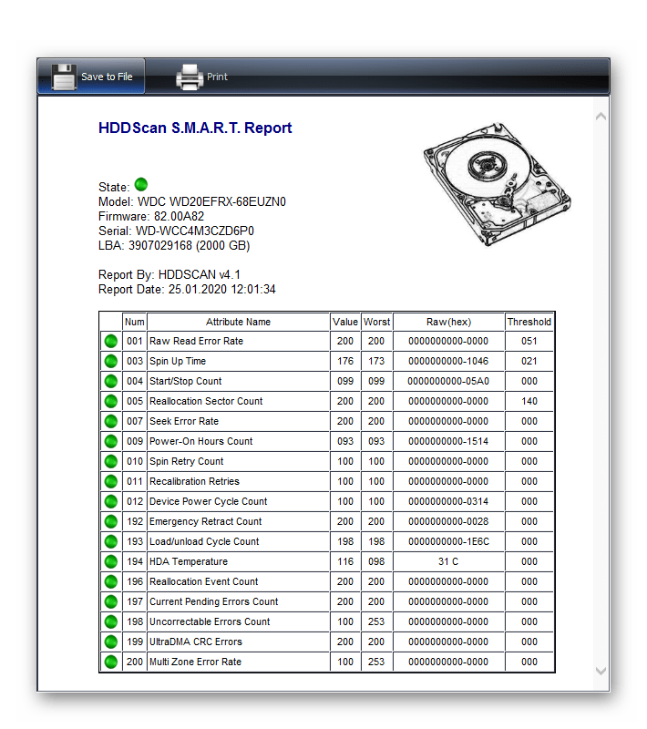647x729 pixels.
Task: Click green status dot for Load/unload Cycle Count
Action: pyautogui.click(x=111, y=541)
